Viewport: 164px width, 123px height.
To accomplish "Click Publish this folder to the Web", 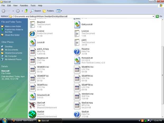I will tap(14, 31).
